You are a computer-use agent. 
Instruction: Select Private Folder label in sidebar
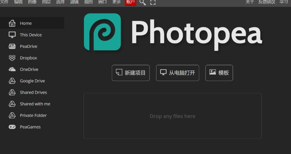pos(33,115)
